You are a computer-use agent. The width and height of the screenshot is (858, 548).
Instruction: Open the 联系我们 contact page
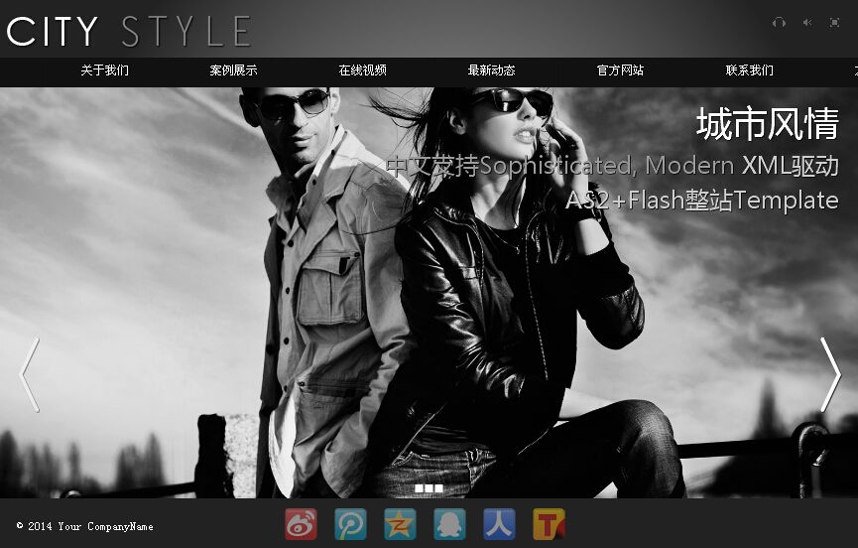(749, 70)
